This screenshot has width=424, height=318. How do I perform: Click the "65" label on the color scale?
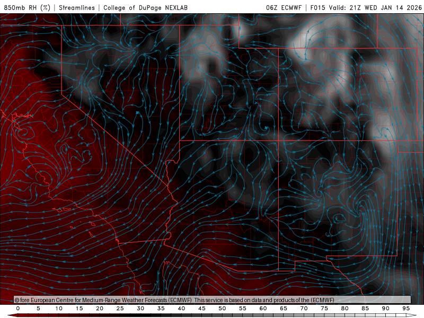[284, 308]
